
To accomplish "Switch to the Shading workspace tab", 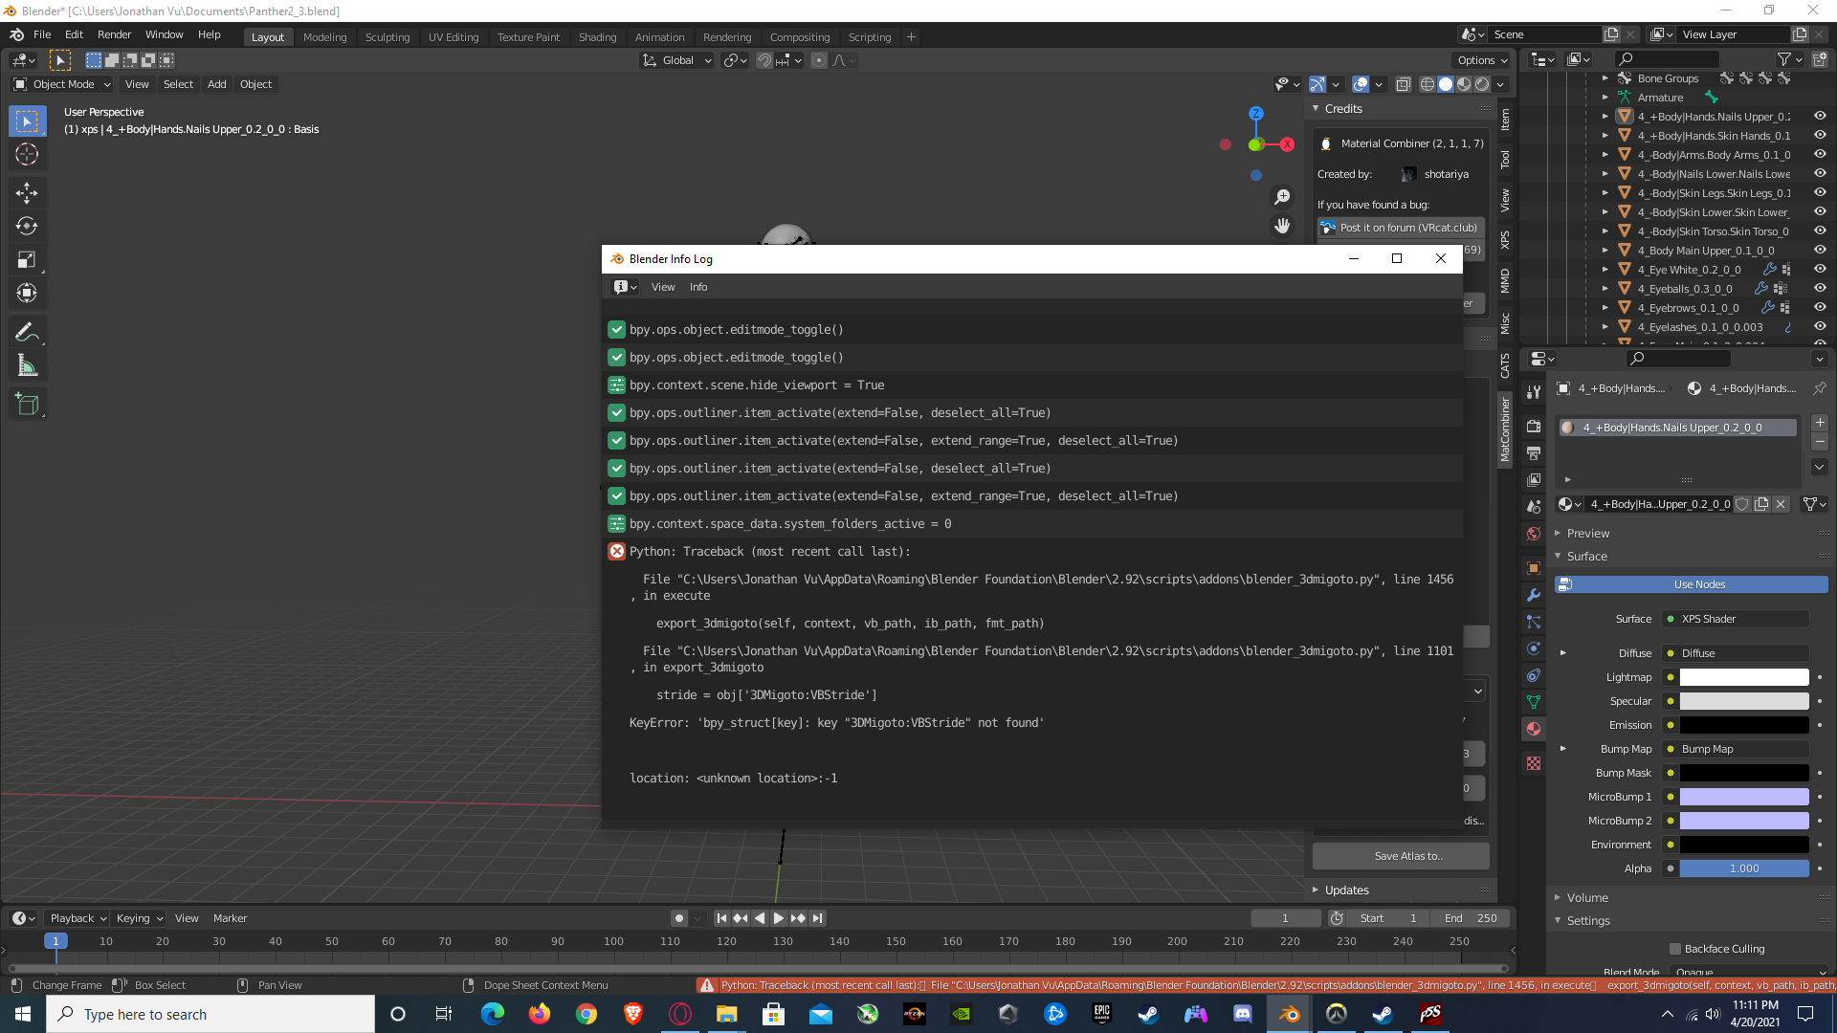I will [x=597, y=37].
